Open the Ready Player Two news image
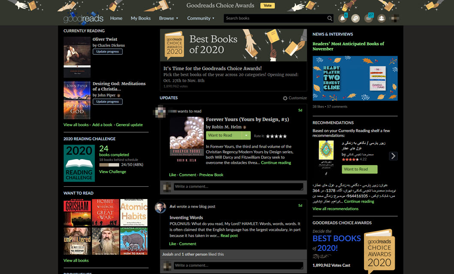 pyautogui.click(x=355, y=78)
